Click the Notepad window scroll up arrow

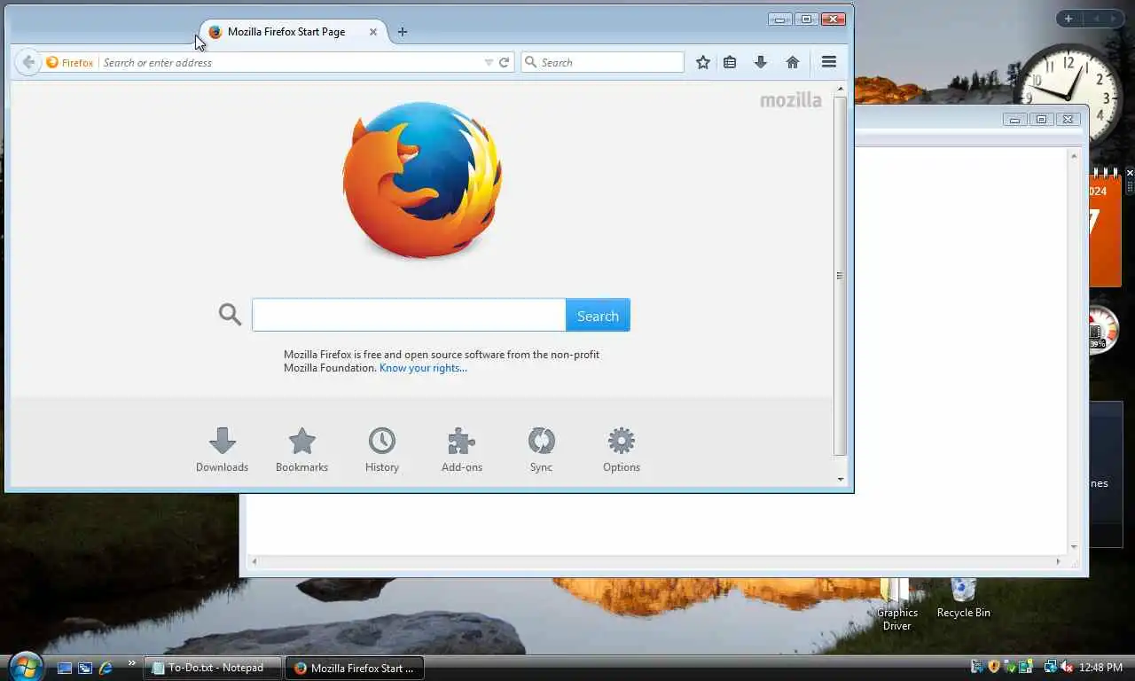pyautogui.click(x=1074, y=156)
